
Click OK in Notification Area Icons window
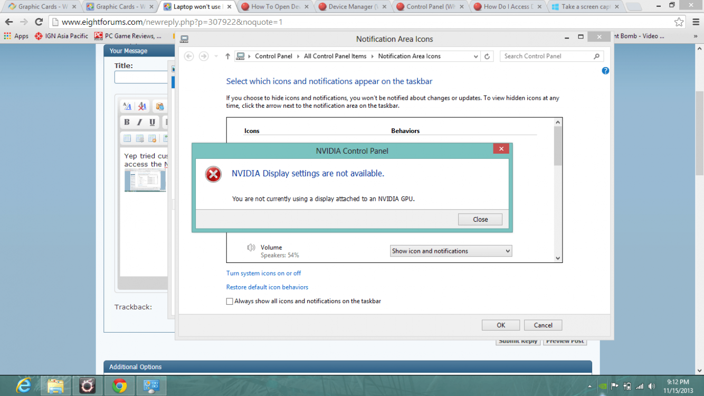[x=501, y=325]
